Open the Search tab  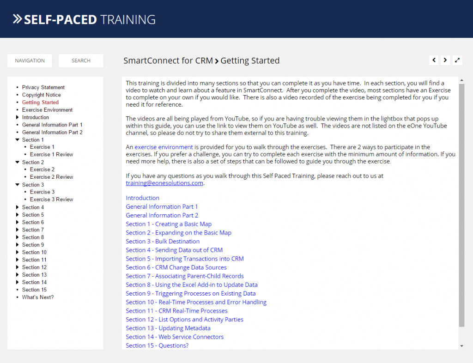pyautogui.click(x=81, y=60)
